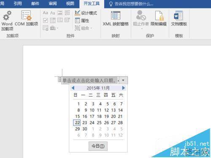The width and height of the screenshot is (211, 158).
Task: Click the 2015年 11月 calendar header
Action: 98,88
